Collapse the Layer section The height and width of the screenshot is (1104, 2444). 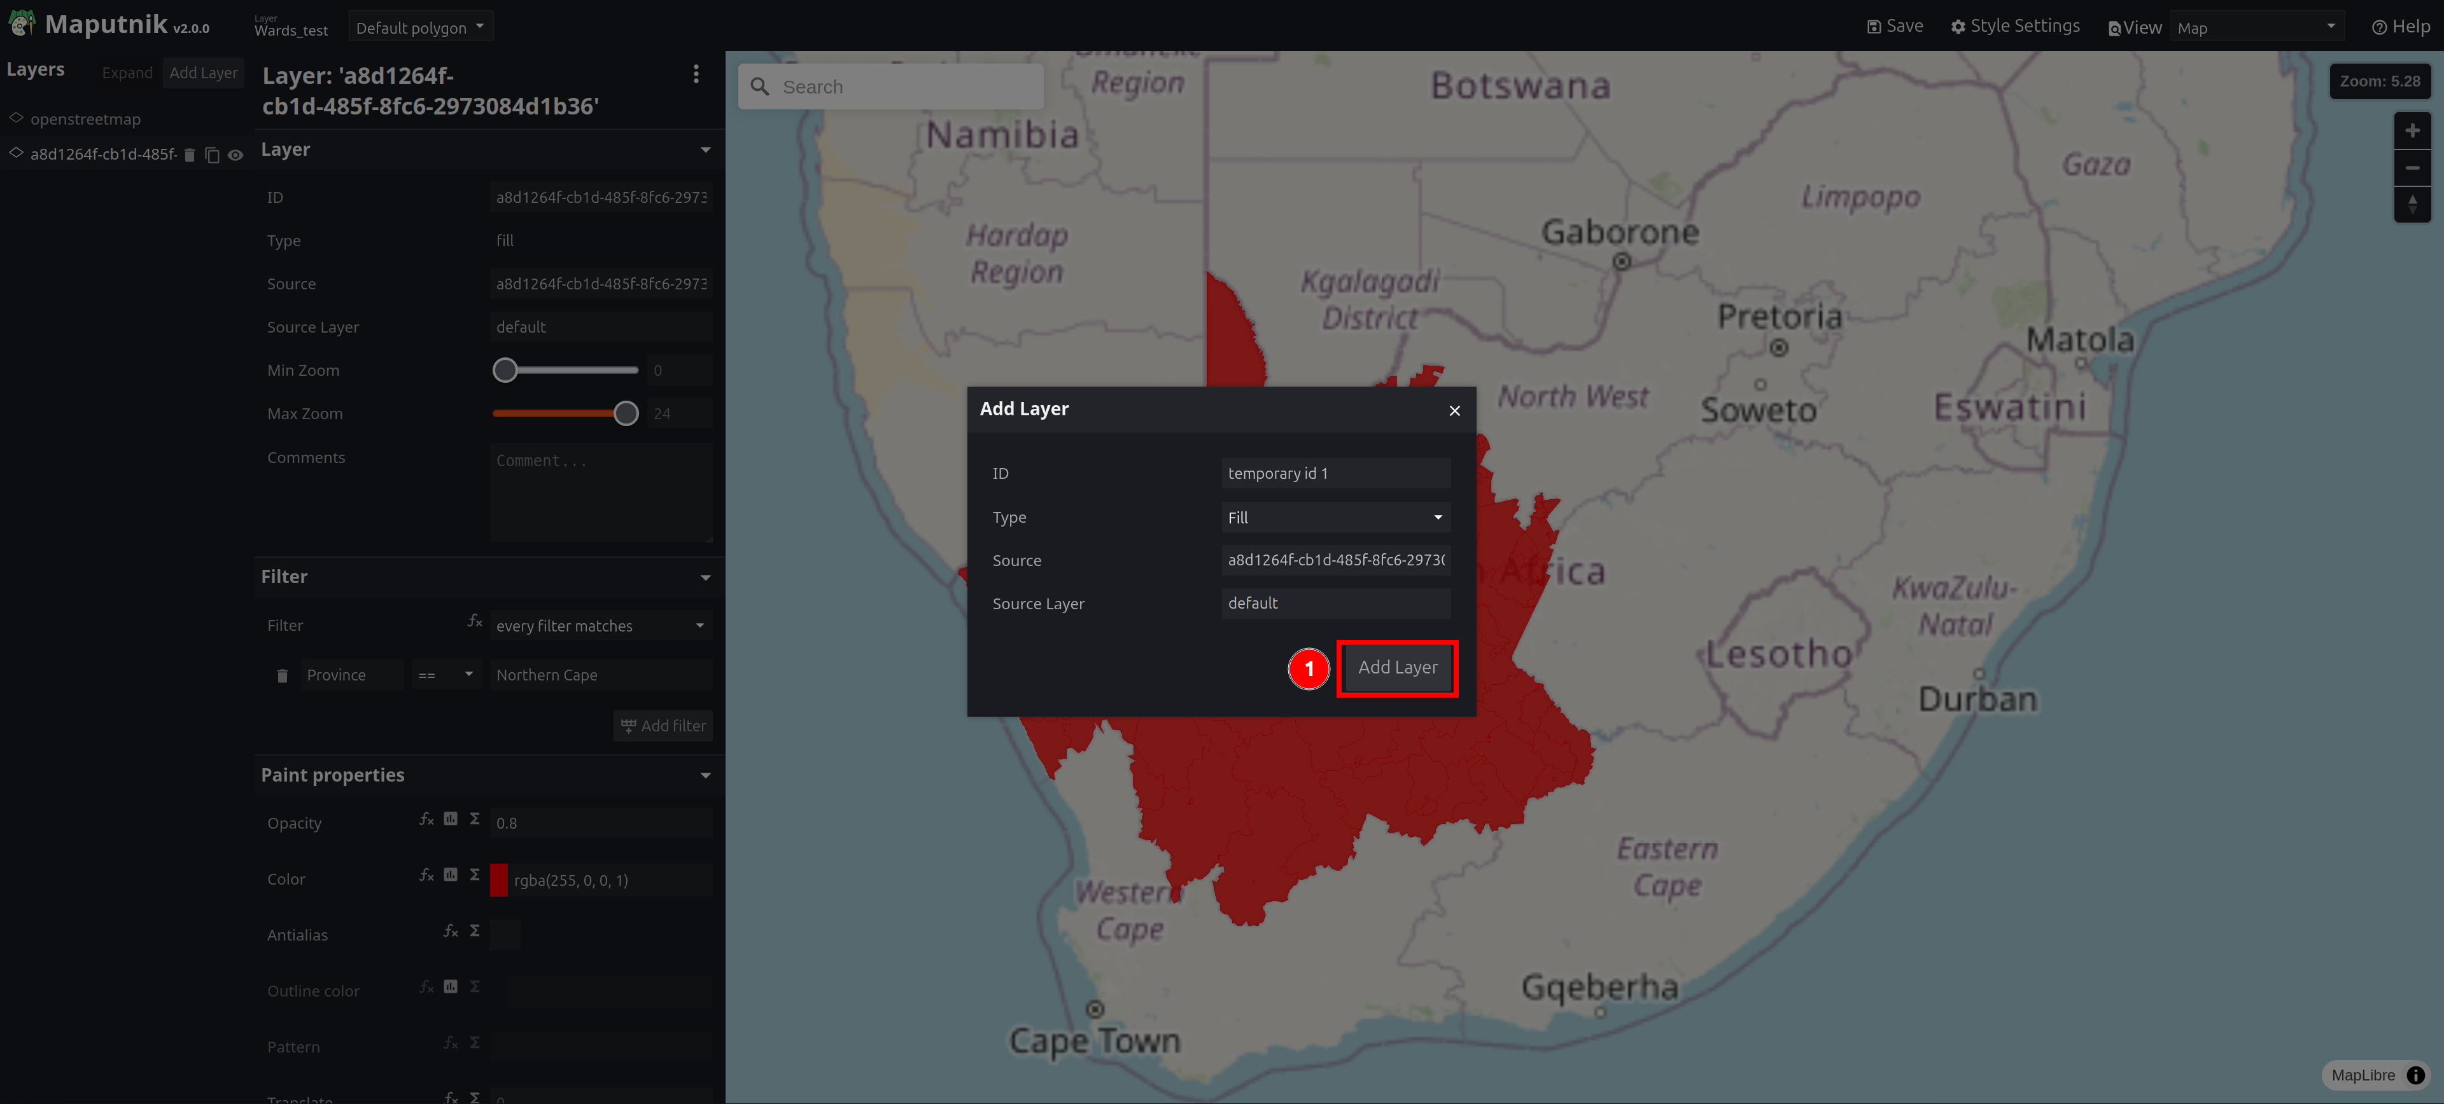click(x=705, y=149)
